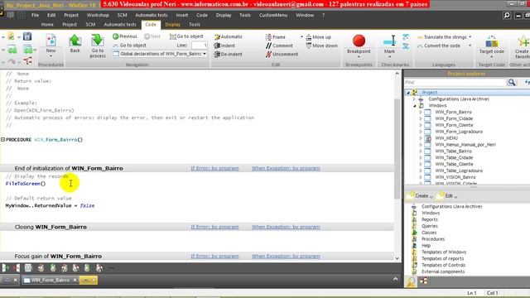Click the Indent command
Image resolution: width=530 pixels, height=298 pixels.
(224, 46)
